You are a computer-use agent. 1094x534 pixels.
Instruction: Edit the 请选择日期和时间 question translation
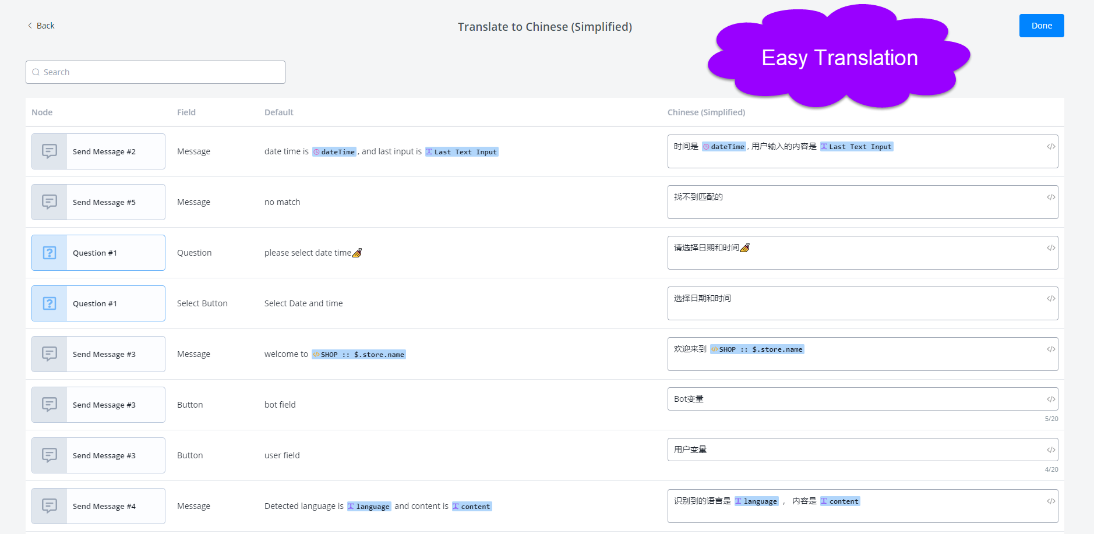point(863,253)
